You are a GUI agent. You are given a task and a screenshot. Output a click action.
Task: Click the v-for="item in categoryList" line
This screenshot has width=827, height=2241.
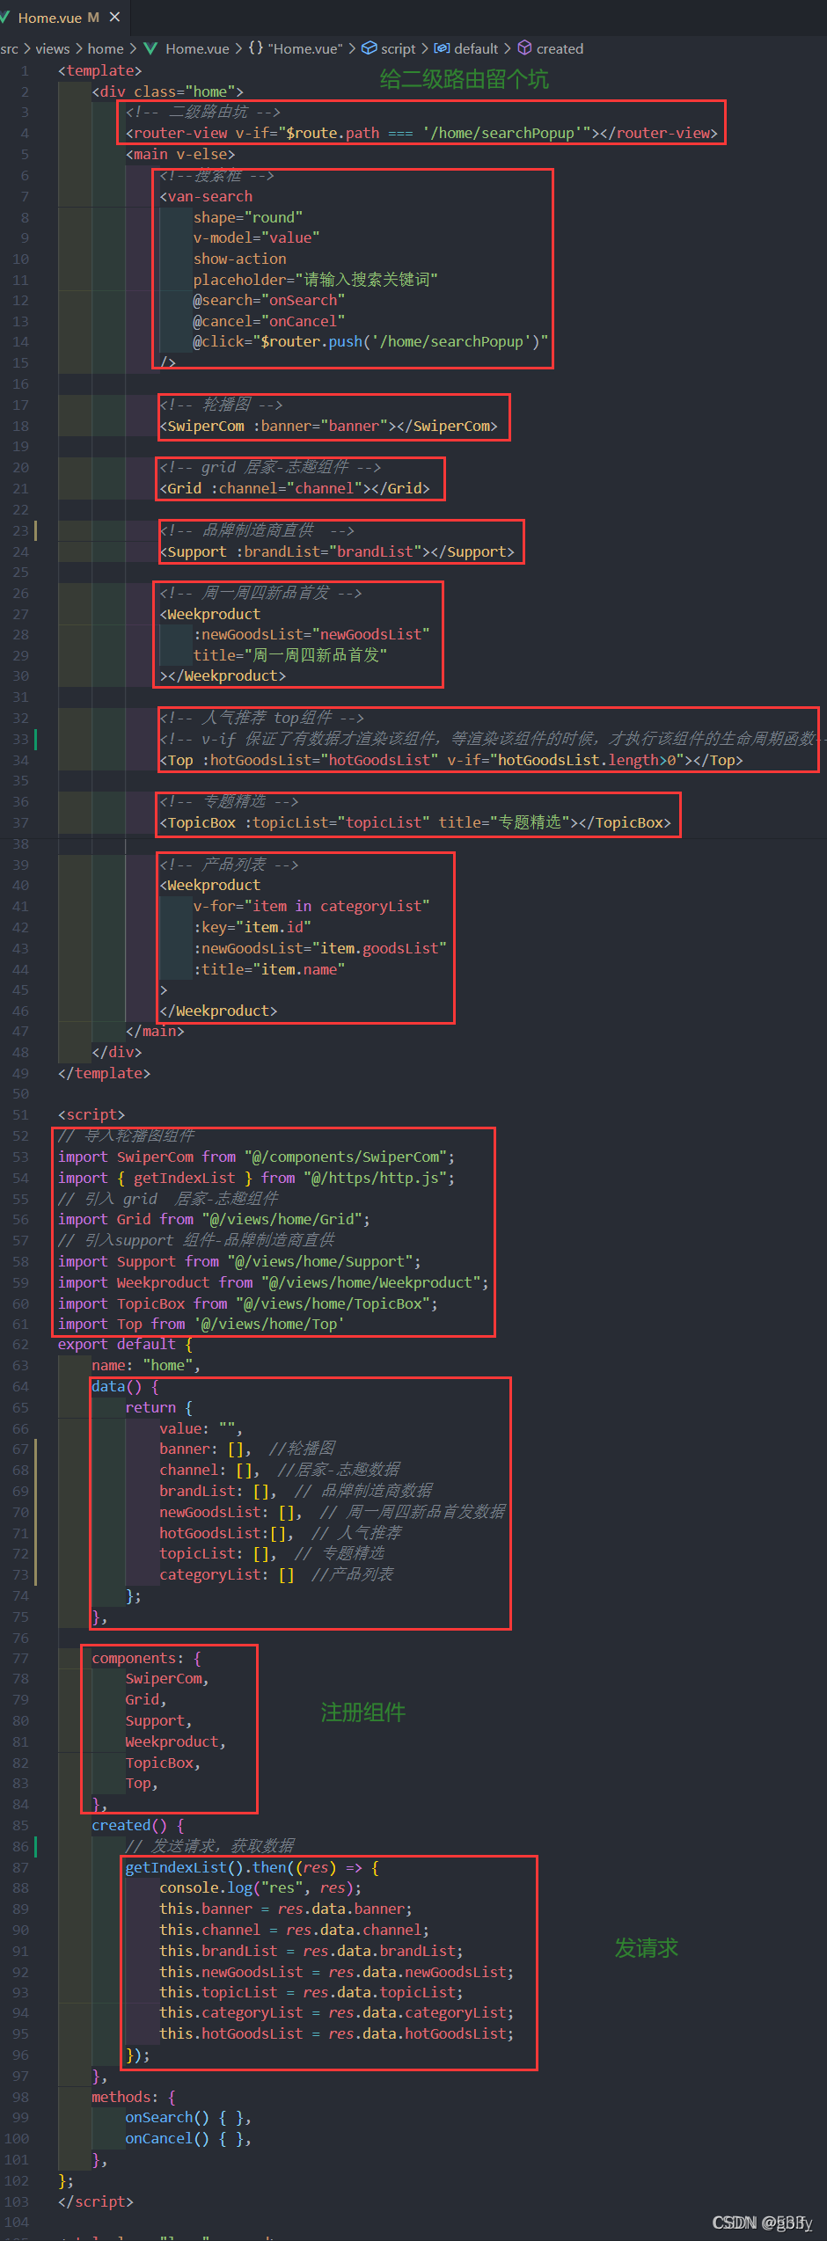point(311,906)
